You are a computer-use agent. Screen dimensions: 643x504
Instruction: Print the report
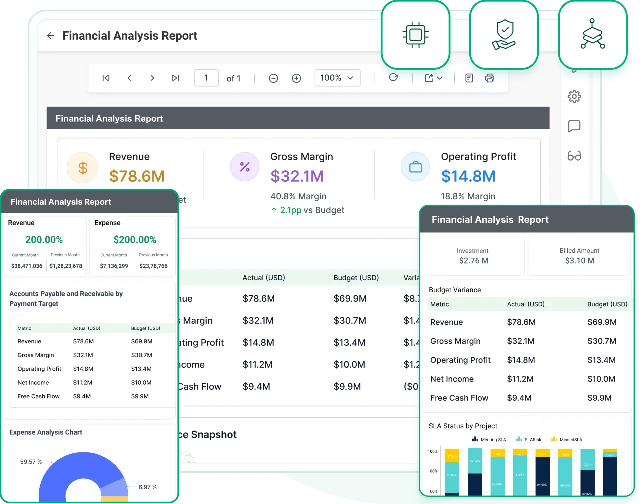490,78
